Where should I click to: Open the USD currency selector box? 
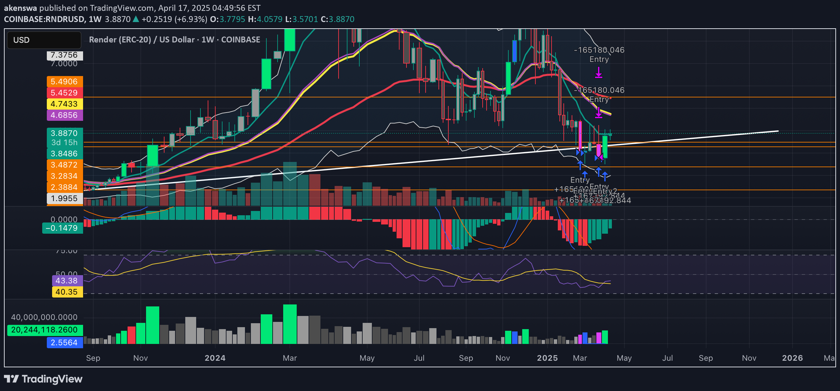point(44,40)
